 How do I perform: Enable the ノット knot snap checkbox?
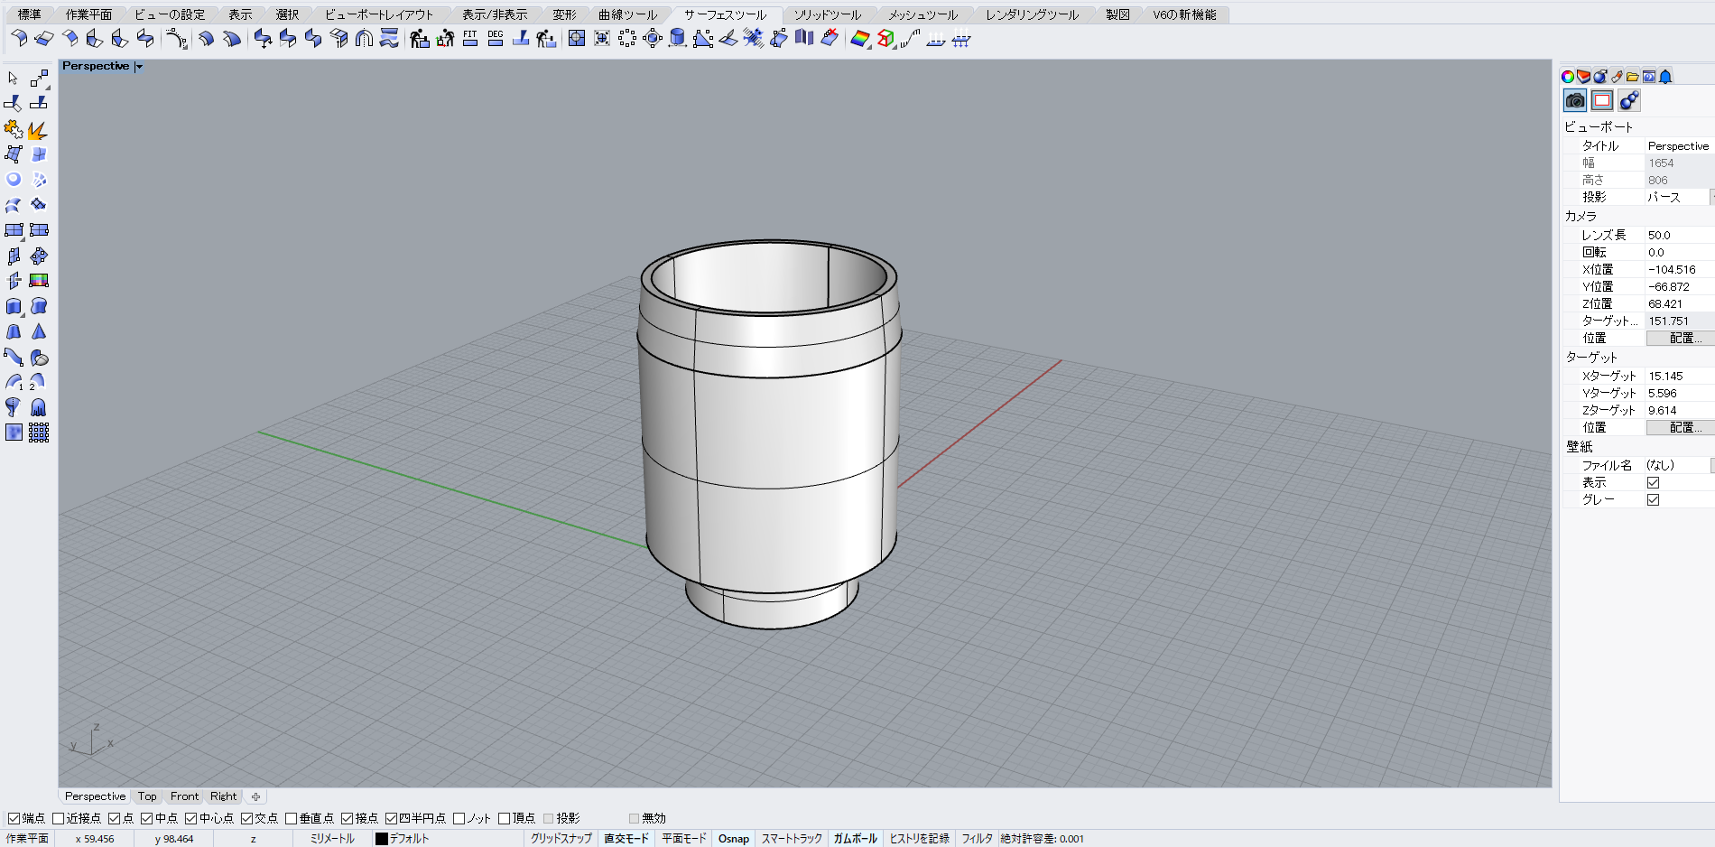459,818
